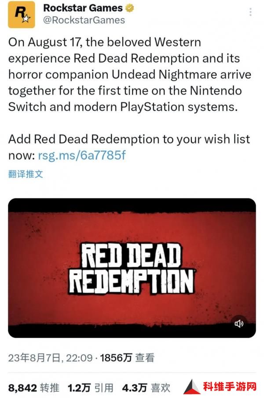Click the 科维手游网 red watermark text
Image resolution: width=264 pixels, height=398 pixels.
[230, 387]
